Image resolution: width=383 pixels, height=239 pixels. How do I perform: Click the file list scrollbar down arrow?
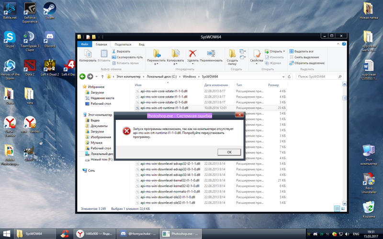[344, 203]
